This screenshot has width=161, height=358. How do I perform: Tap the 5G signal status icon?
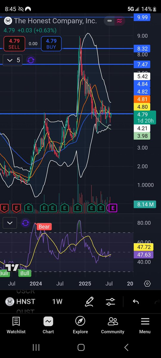pyautogui.click(x=133, y=9)
